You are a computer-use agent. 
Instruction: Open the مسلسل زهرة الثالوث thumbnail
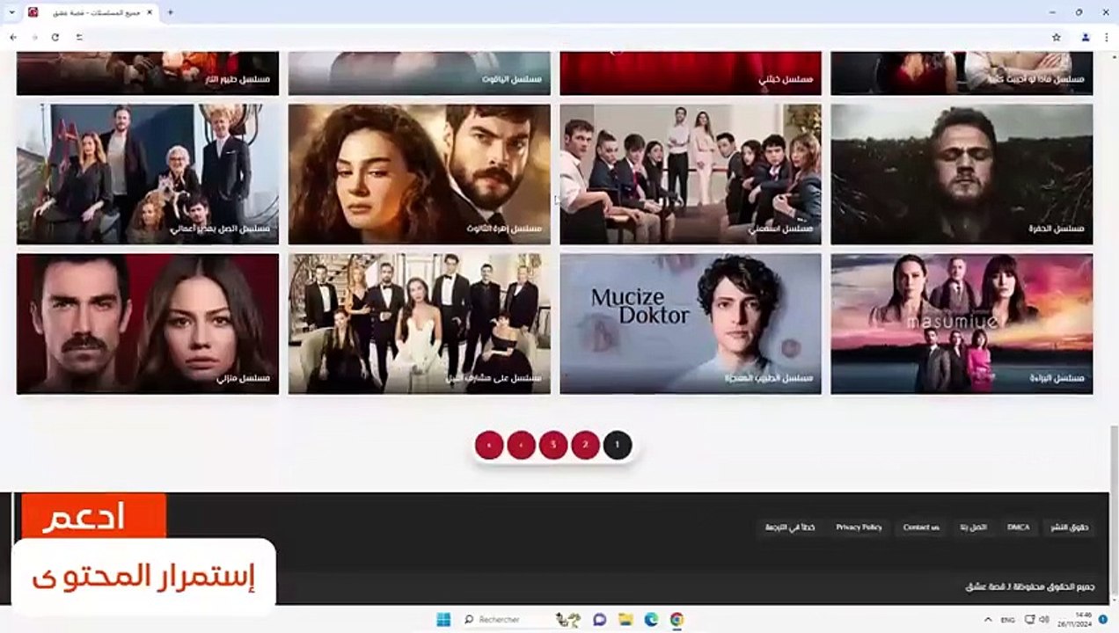pos(420,174)
